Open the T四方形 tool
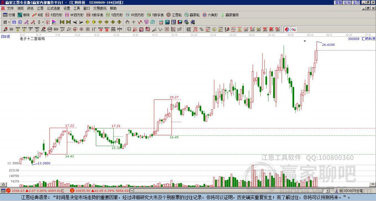The width and height of the screenshot is (376, 201). pyautogui.click(x=115, y=15)
